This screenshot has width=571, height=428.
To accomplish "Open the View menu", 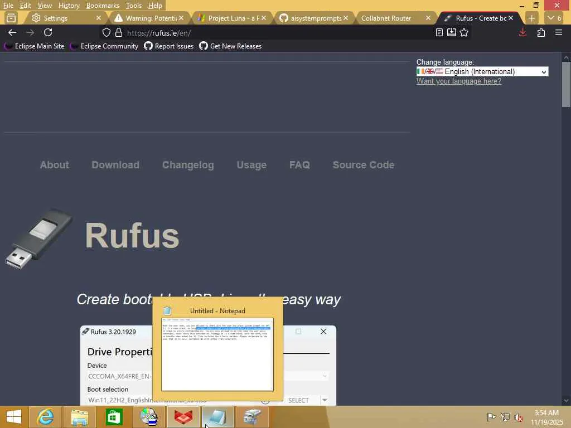I will (45, 6).
